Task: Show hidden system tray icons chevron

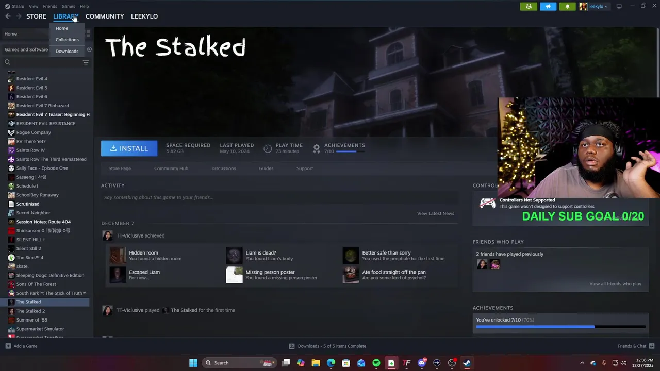Action: (582, 363)
